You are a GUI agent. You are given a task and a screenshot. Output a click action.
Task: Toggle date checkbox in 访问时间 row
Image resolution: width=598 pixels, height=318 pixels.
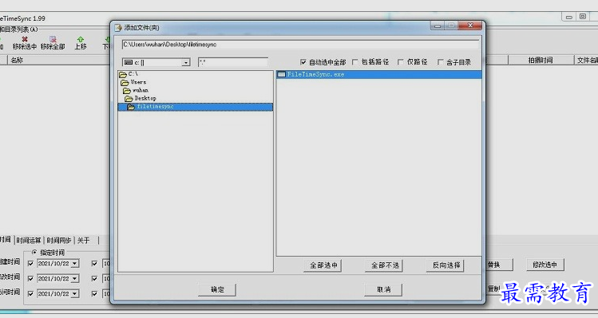31,294
